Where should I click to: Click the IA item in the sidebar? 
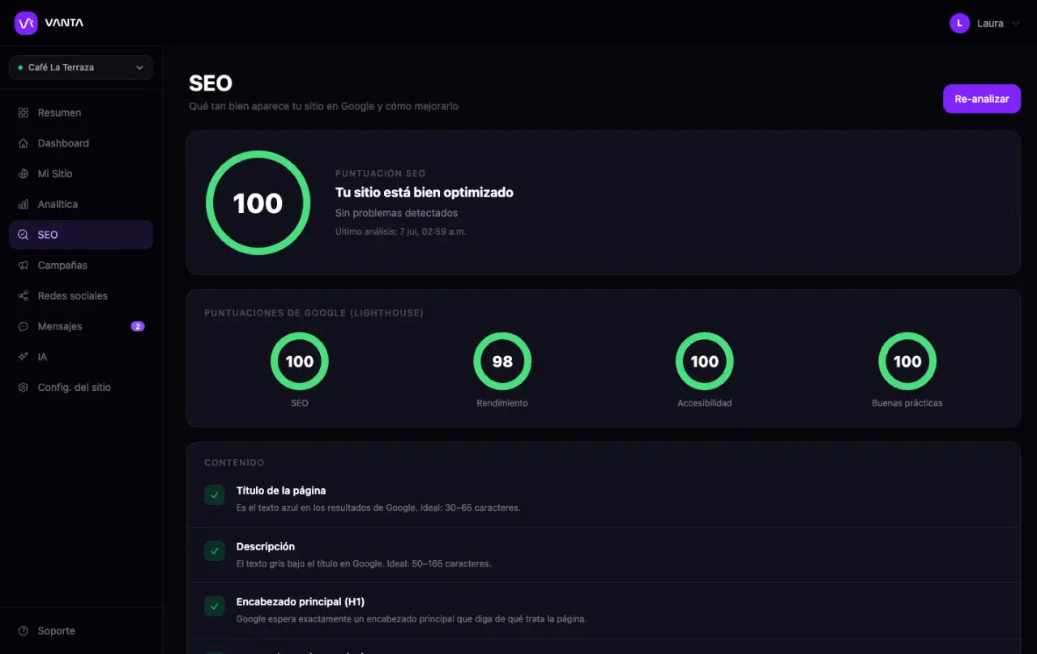coord(81,357)
